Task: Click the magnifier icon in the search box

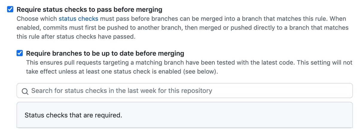Action: [x=25, y=91]
